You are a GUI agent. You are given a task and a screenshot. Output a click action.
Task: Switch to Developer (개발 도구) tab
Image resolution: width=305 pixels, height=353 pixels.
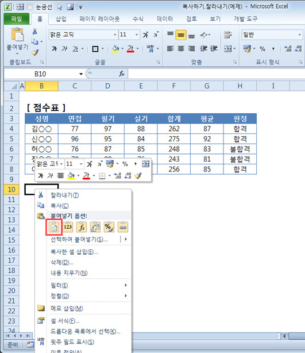click(245, 19)
